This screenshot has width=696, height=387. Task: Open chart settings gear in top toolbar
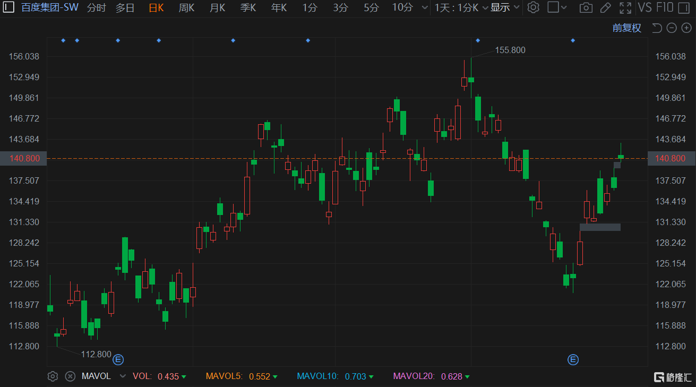tap(534, 7)
